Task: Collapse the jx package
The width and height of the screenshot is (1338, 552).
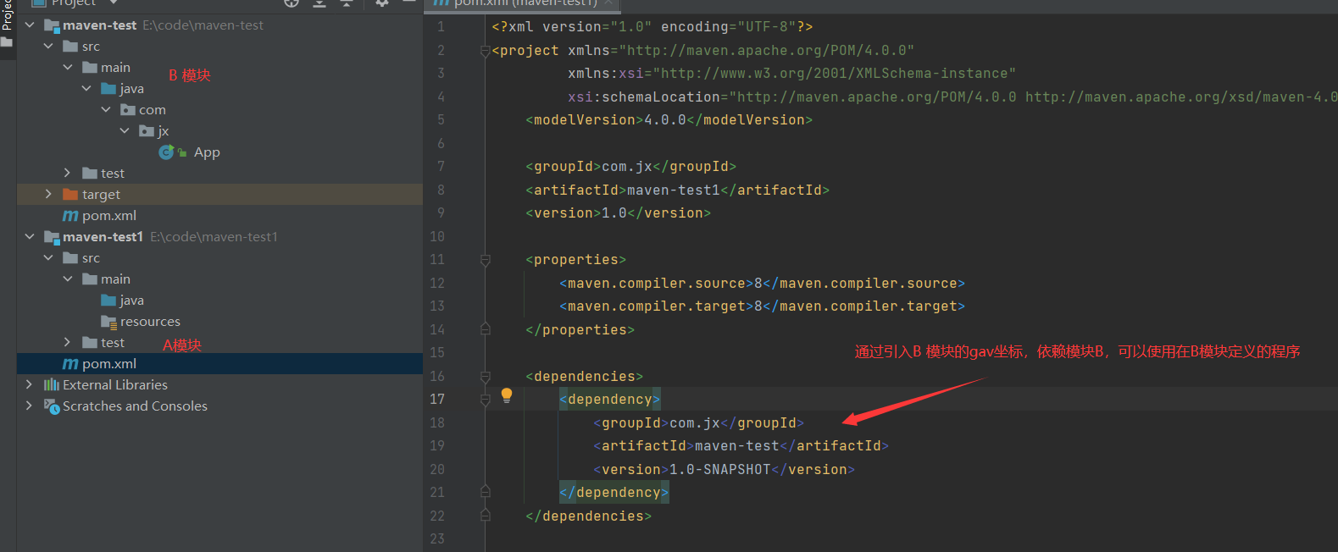Action: click(x=125, y=131)
